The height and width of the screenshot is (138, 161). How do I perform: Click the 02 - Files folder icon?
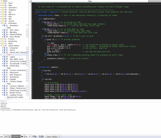(3, 5)
